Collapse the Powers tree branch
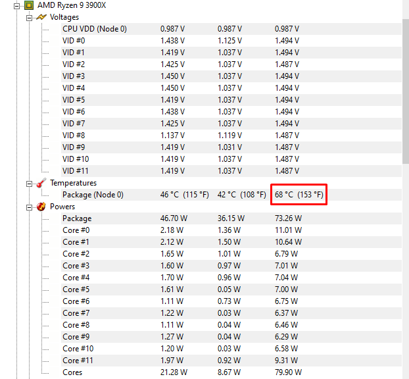The height and width of the screenshot is (379, 409). point(29,207)
